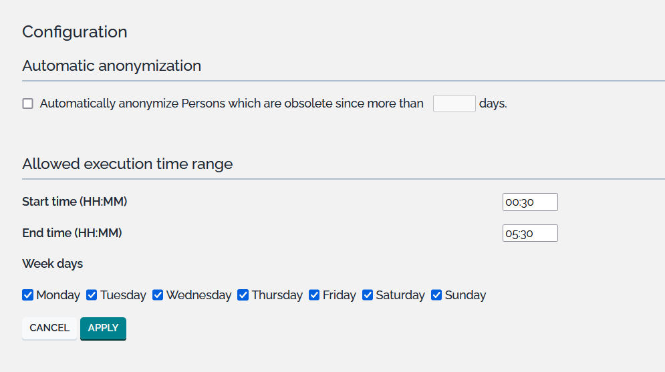The width and height of the screenshot is (665, 372).
Task: Uncheck the Monday checkbox
Action: point(27,295)
